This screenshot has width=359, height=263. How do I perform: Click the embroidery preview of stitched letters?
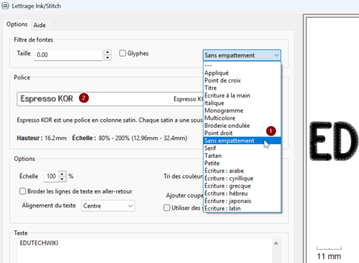333,142
